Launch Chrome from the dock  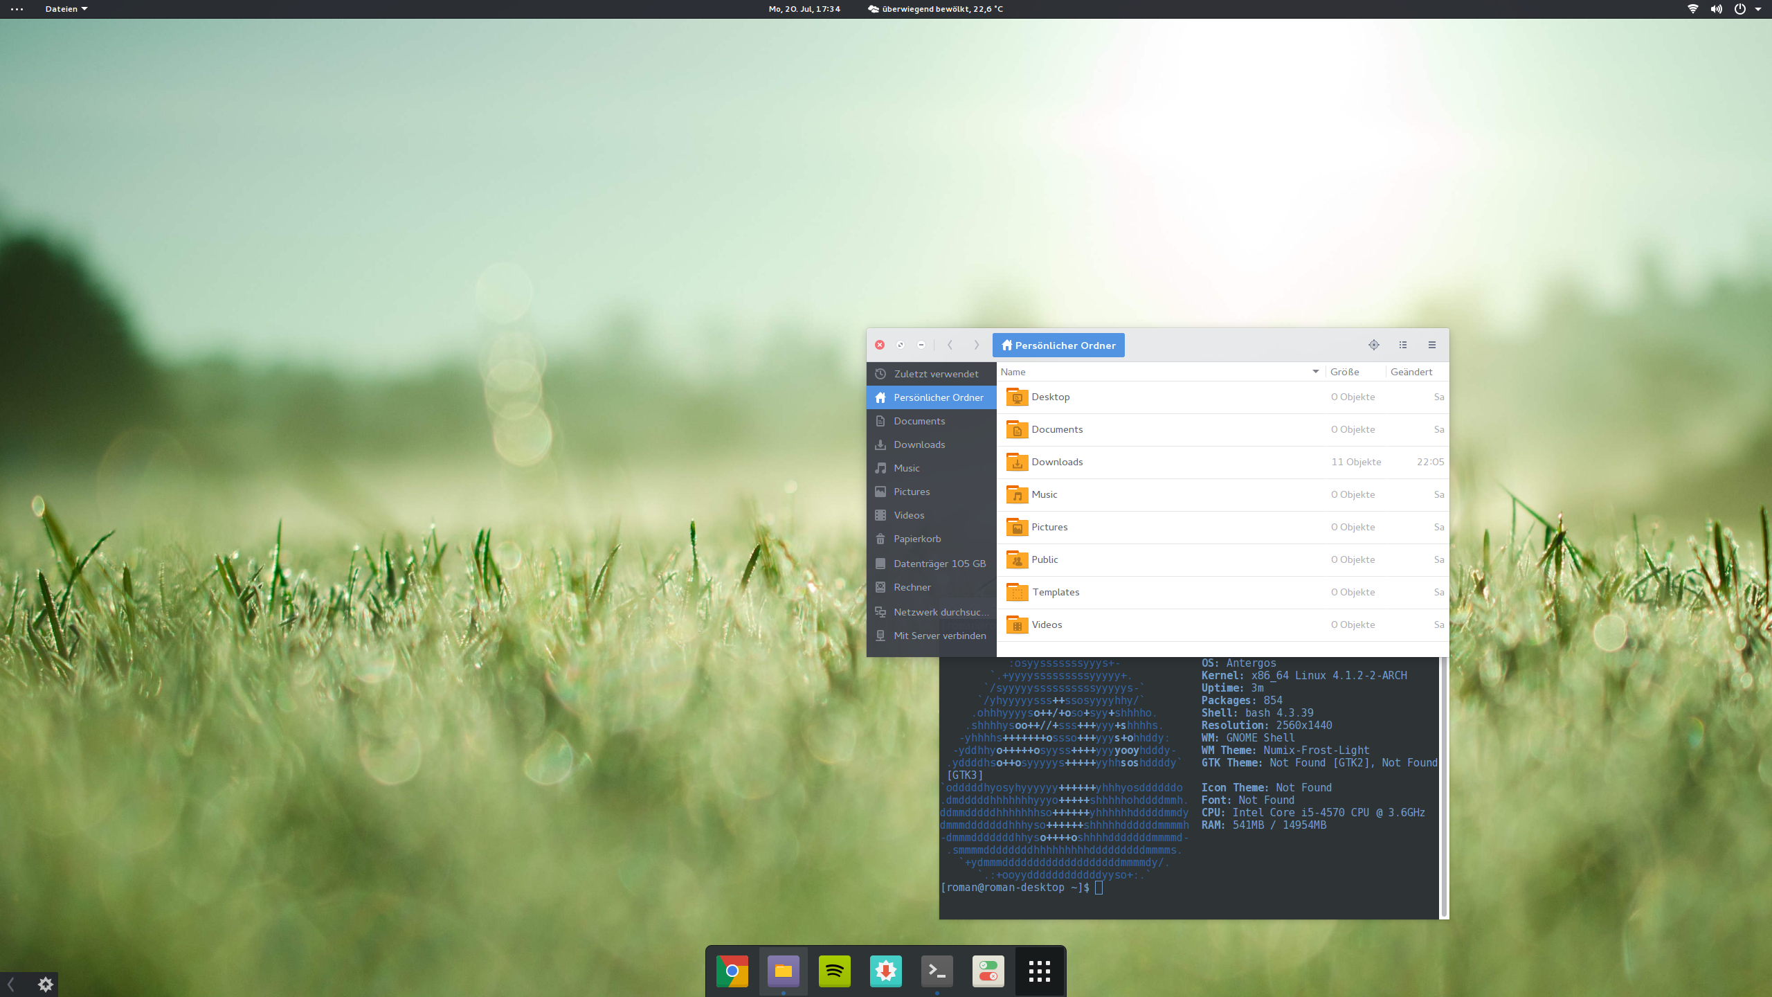pos(732,971)
